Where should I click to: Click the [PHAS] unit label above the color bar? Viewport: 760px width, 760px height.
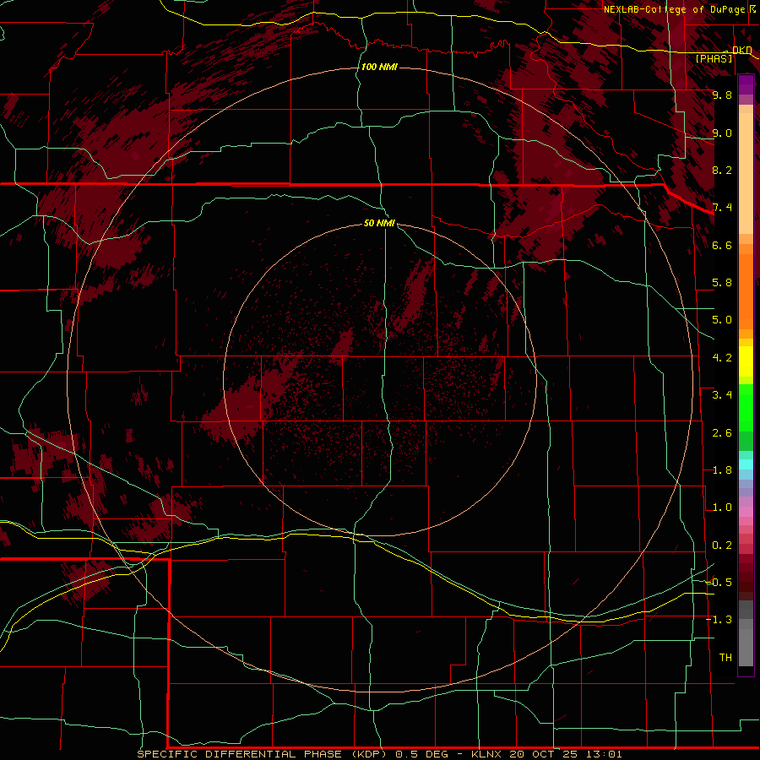pyautogui.click(x=714, y=58)
